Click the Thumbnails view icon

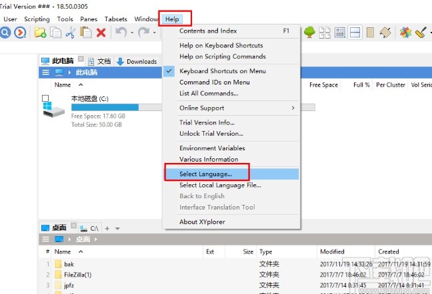(x=325, y=33)
